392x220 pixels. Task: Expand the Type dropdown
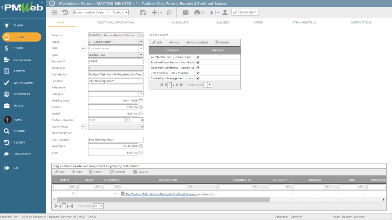tap(141, 55)
